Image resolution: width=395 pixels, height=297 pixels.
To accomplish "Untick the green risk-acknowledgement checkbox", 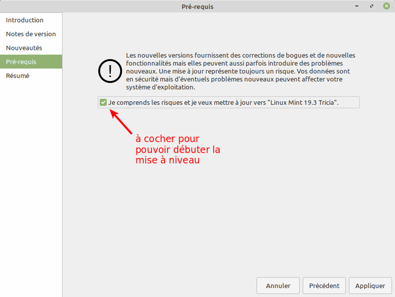I will pyautogui.click(x=103, y=102).
